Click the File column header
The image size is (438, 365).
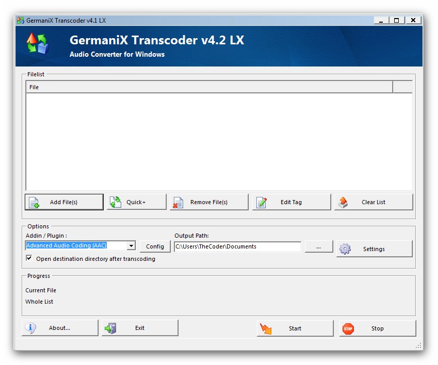point(209,87)
